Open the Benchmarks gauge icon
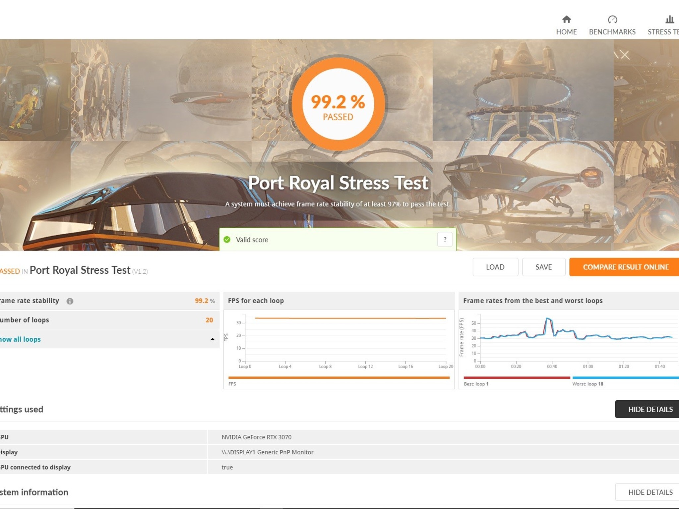Viewport: 679px width, 509px height. [612, 20]
